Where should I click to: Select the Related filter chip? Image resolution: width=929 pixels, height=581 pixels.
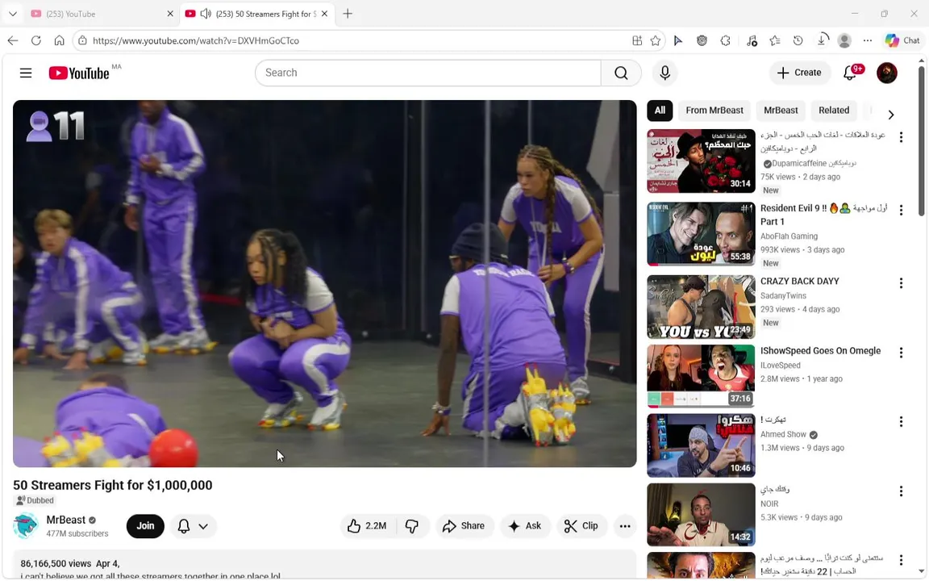pyautogui.click(x=834, y=111)
